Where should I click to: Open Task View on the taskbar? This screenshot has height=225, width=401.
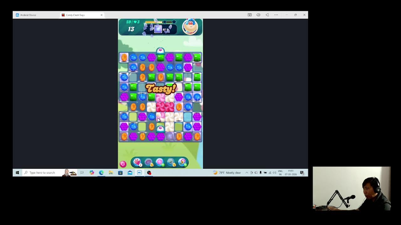82,172
